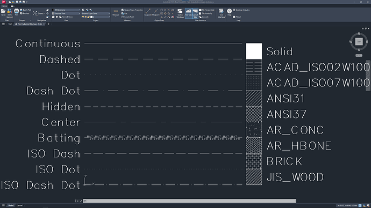The height and width of the screenshot is (208, 371).
Task: Toggle the Quadrant object snap icon
Action: 165,13
